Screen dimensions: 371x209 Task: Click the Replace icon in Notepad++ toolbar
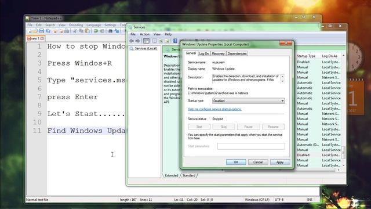click(x=117, y=31)
